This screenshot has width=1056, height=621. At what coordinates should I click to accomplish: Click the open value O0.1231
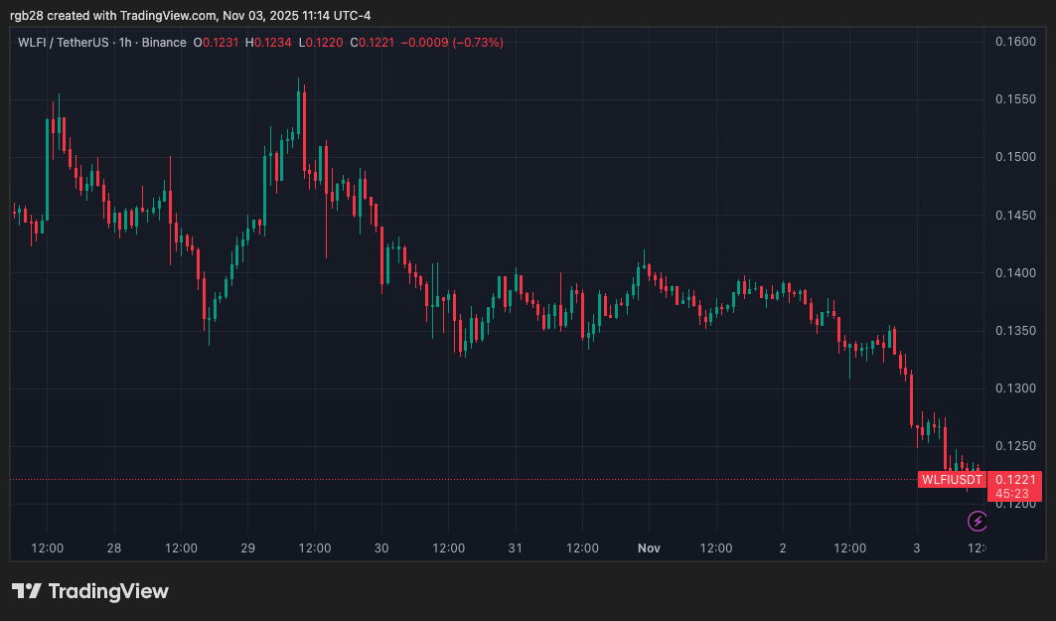tap(214, 43)
